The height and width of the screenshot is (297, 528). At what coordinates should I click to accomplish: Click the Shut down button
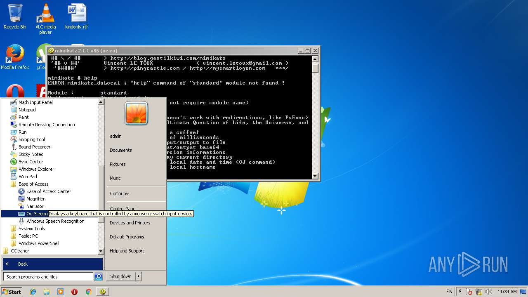[121, 276]
